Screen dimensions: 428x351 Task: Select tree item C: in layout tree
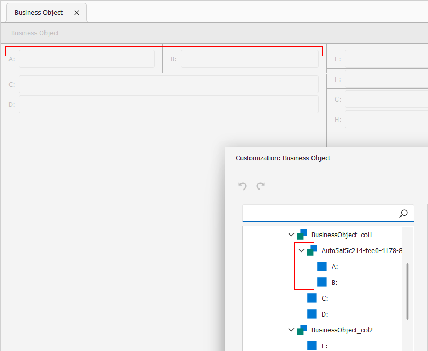pyautogui.click(x=325, y=299)
